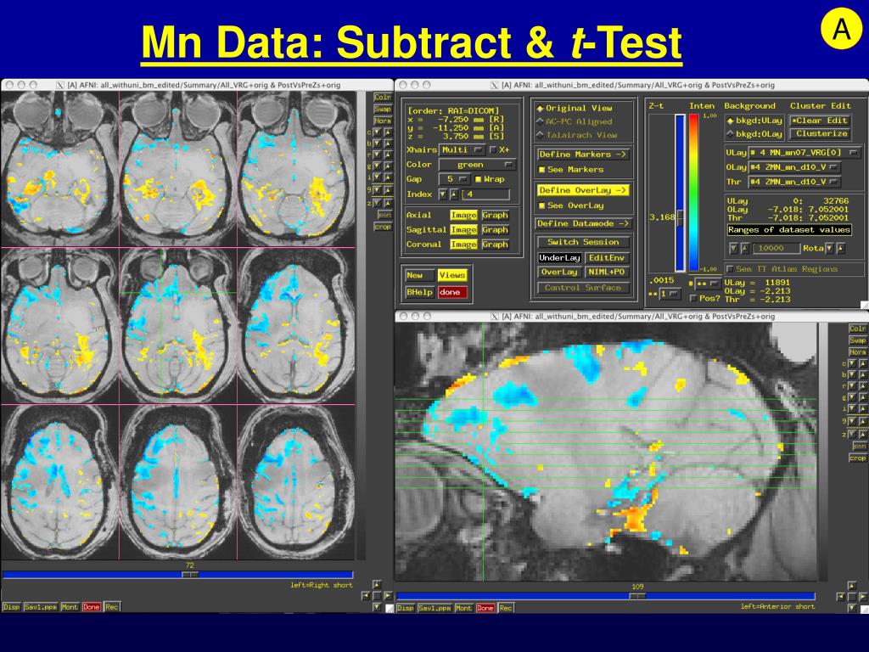
Task: Click Mont button in axial viewer
Action: click(x=70, y=607)
